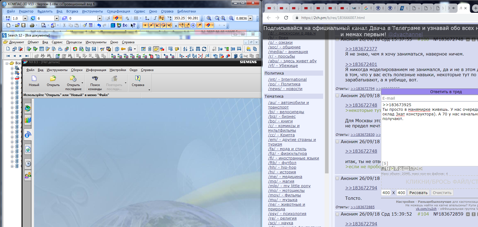Click Поиск команды in NX toolbar
Image resolution: width=478 pixels, height=227 pixels.
coord(95,83)
